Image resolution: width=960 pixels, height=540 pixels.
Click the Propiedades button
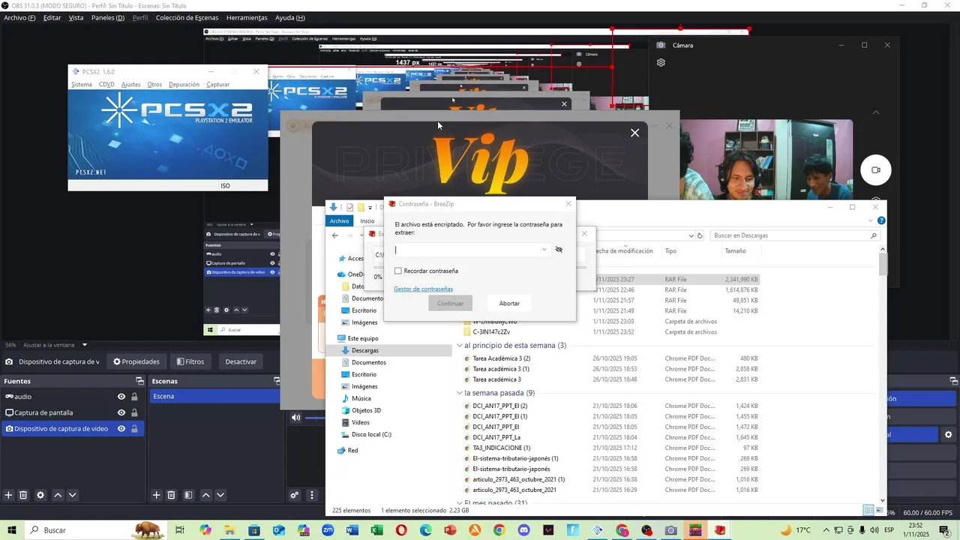tap(136, 361)
